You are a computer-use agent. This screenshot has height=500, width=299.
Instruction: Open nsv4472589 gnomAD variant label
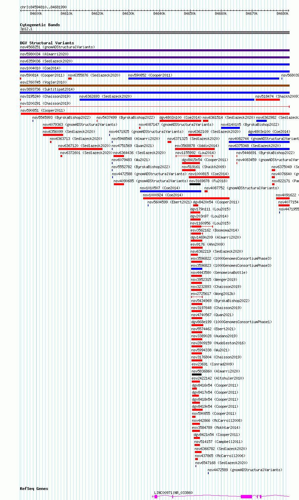coord(245,470)
